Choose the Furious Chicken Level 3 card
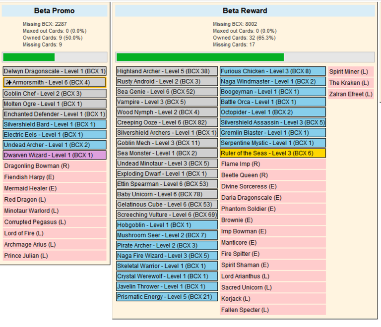This screenshot has width=381, height=327. click(273, 71)
